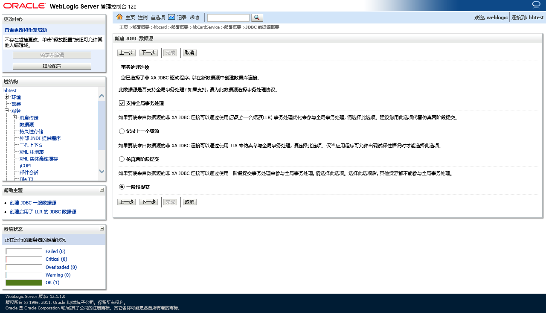This screenshot has height=315, width=546.
Task: Minimize the 帮助主题 panel
Action: [102, 190]
